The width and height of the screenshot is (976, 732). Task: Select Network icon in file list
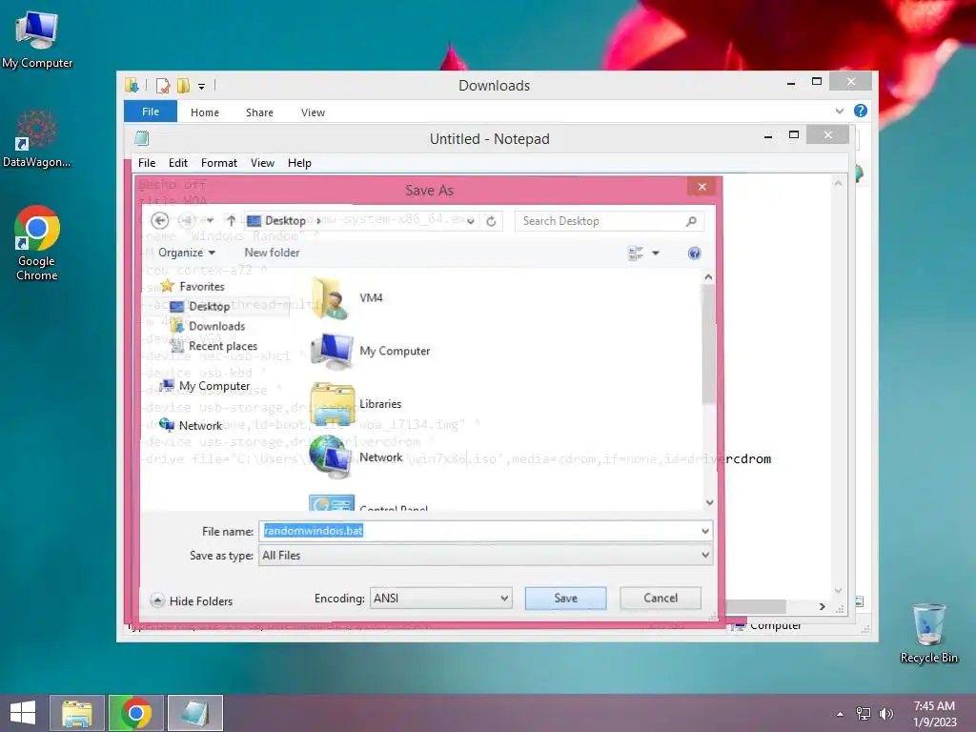tap(331, 457)
